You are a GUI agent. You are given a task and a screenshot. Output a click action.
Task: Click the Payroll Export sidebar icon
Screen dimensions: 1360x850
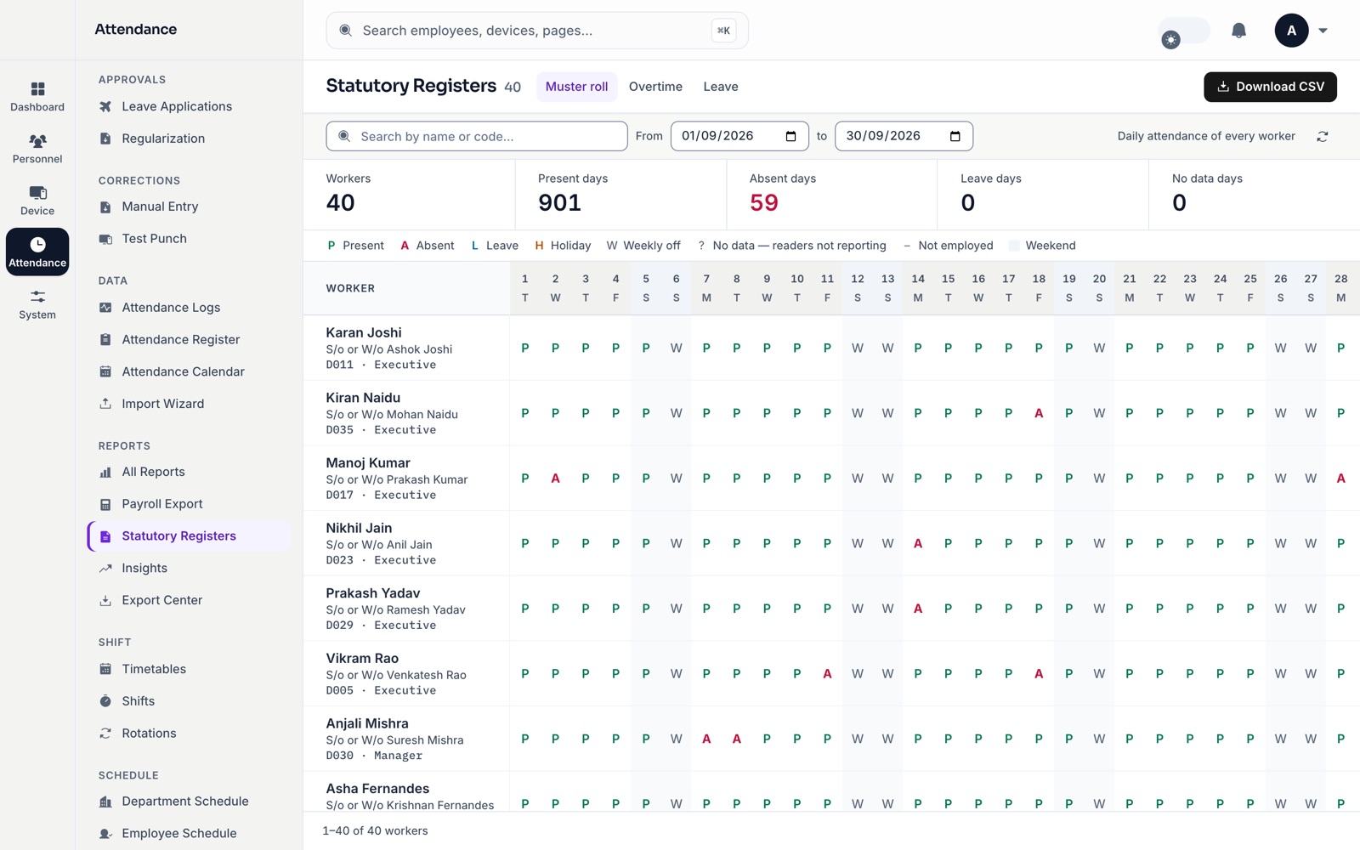click(x=105, y=504)
